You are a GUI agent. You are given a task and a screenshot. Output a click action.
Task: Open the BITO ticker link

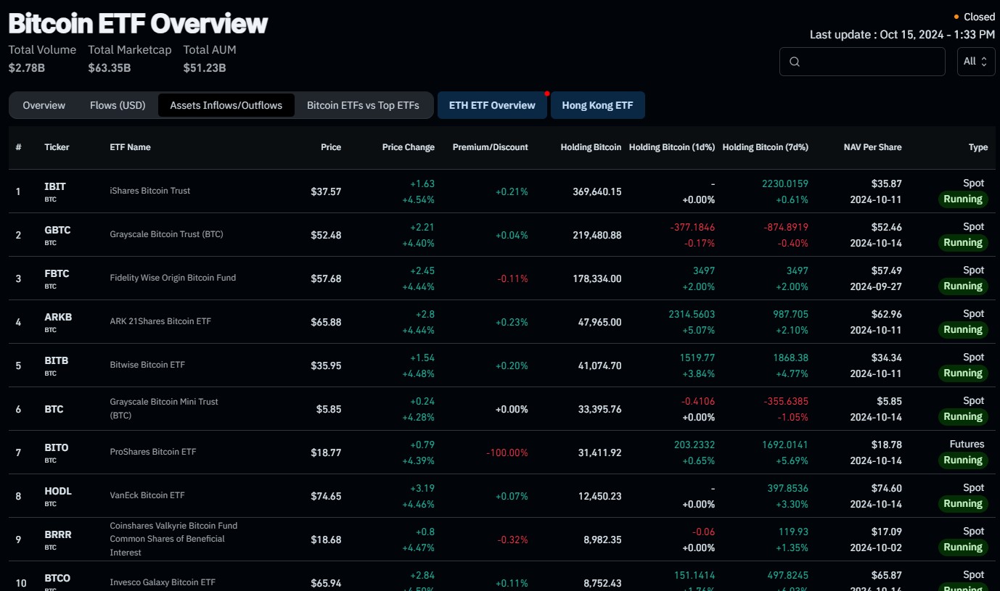[x=56, y=448]
